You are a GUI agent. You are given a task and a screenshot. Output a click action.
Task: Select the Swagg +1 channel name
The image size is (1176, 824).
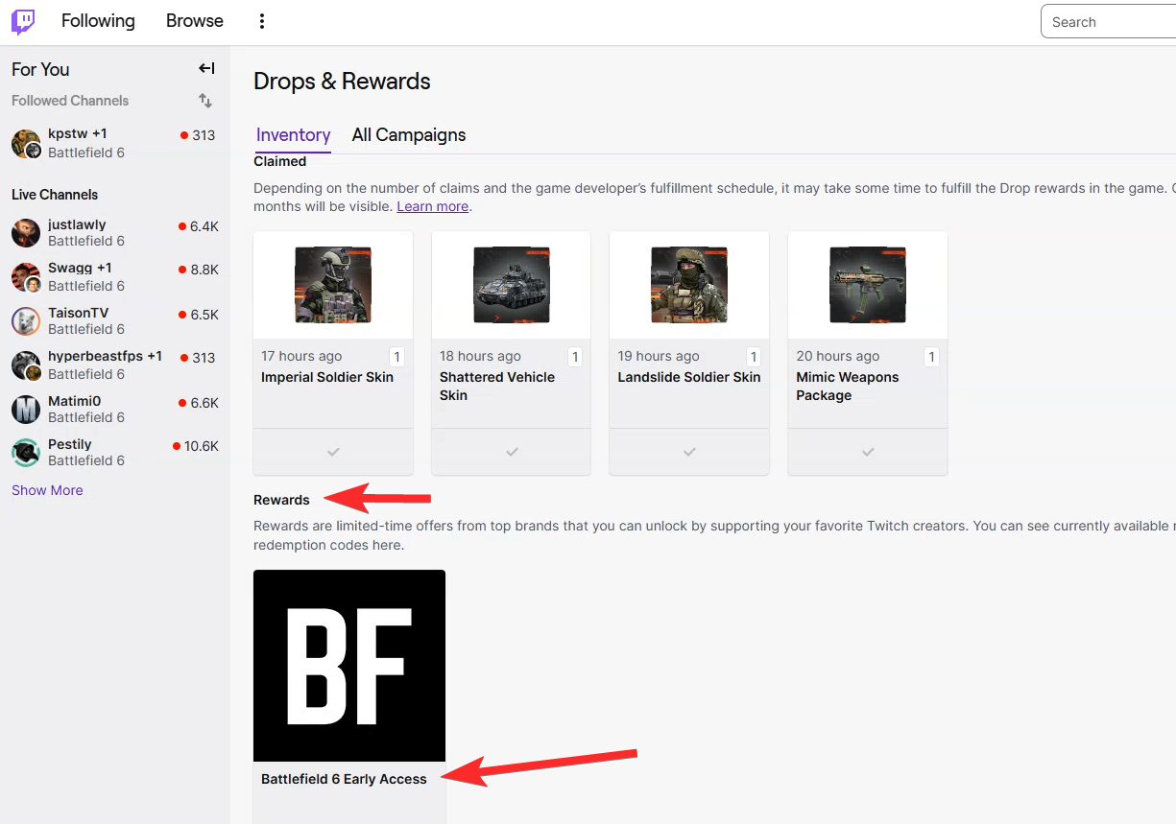[80, 268]
